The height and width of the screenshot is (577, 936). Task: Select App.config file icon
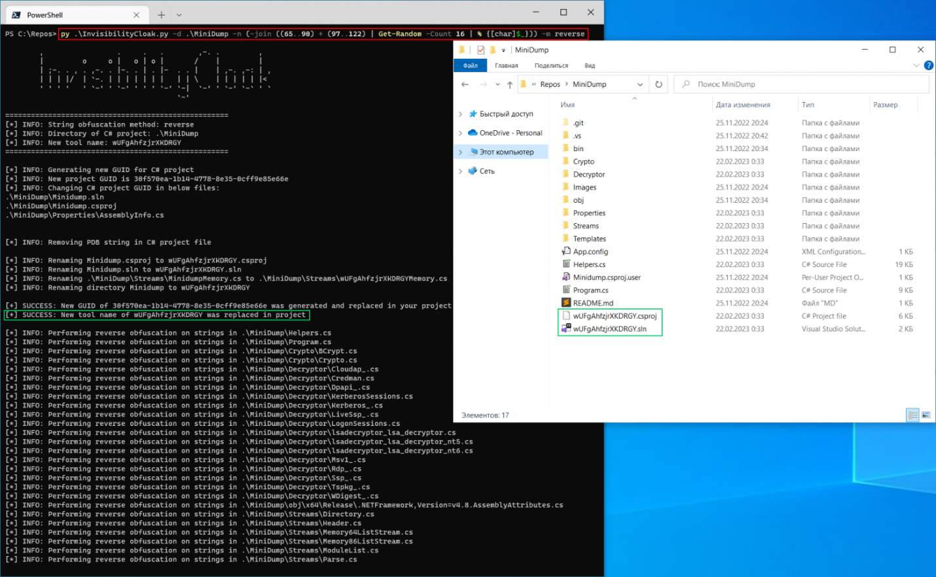[x=566, y=251]
